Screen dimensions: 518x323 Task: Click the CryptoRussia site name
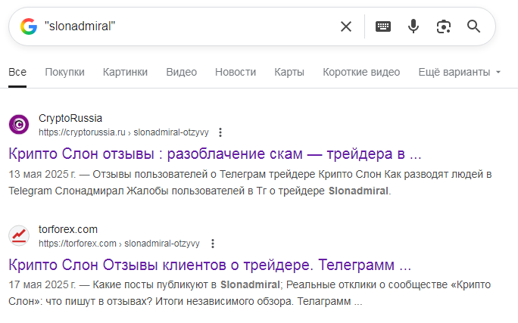click(x=70, y=118)
